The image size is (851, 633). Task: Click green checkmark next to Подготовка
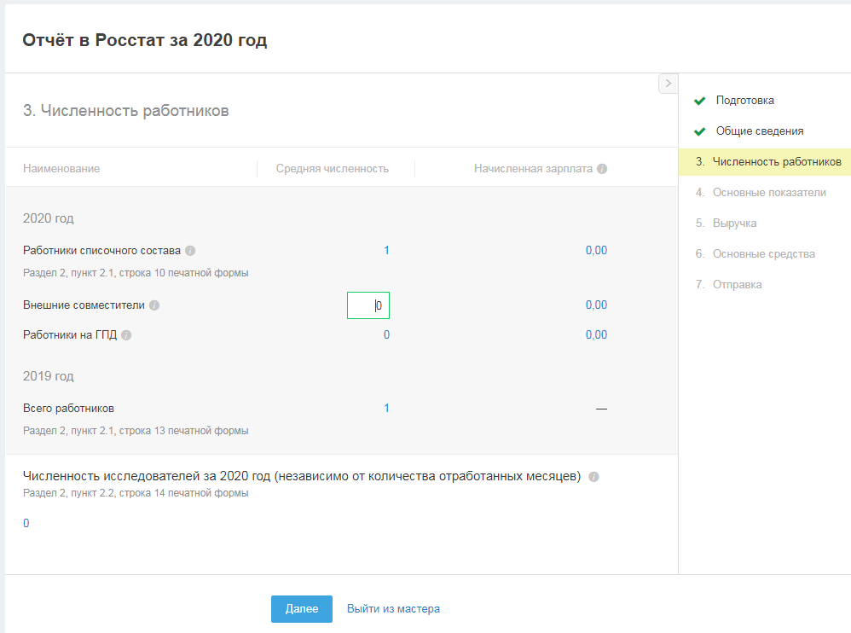click(700, 101)
